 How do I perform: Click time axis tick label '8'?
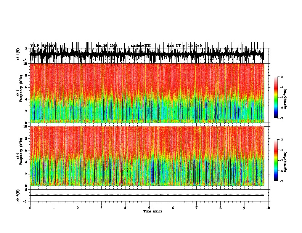pyautogui.click(x=220, y=208)
